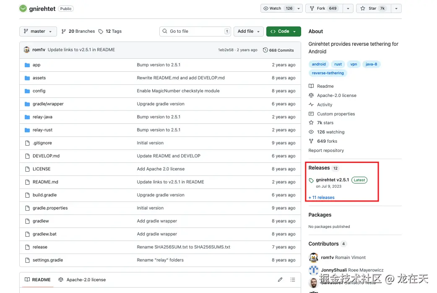Click the rust topic tag
The width and height of the screenshot is (437, 293).
pyautogui.click(x=338, y=64)
